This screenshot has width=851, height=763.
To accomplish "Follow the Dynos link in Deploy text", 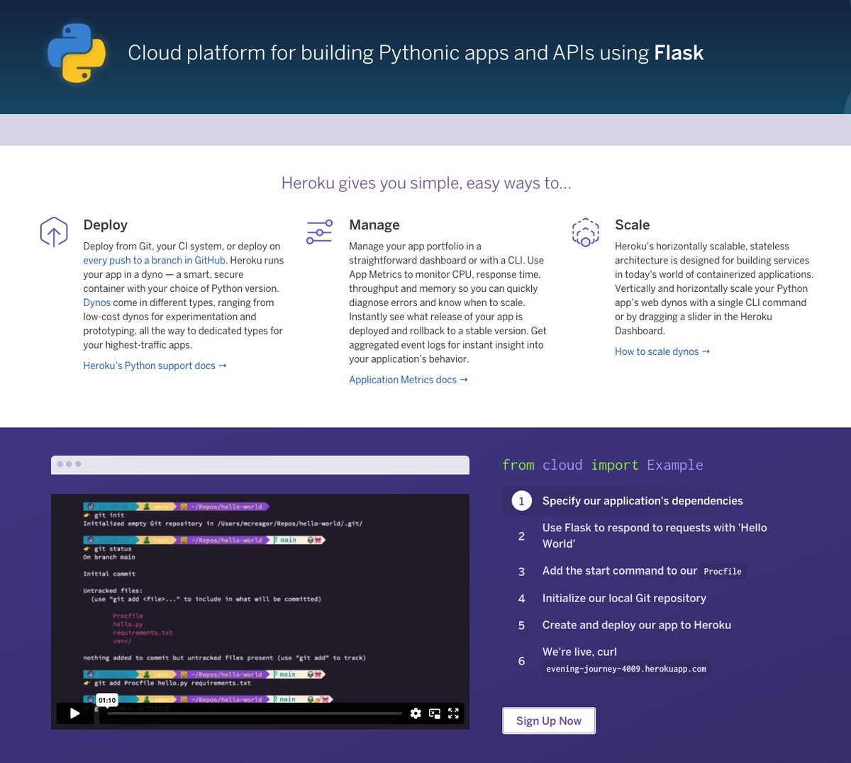I will 96,303.
